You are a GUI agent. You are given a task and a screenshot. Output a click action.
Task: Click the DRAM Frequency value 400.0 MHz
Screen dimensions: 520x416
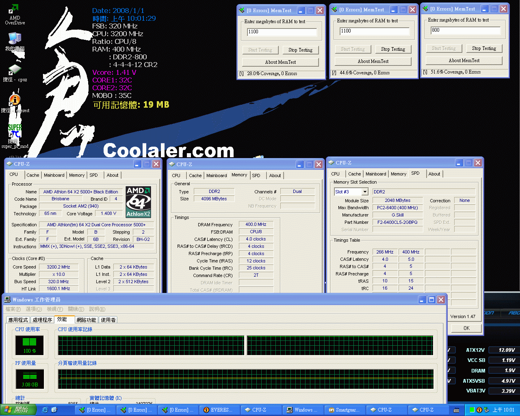click(x=256, y=224)
